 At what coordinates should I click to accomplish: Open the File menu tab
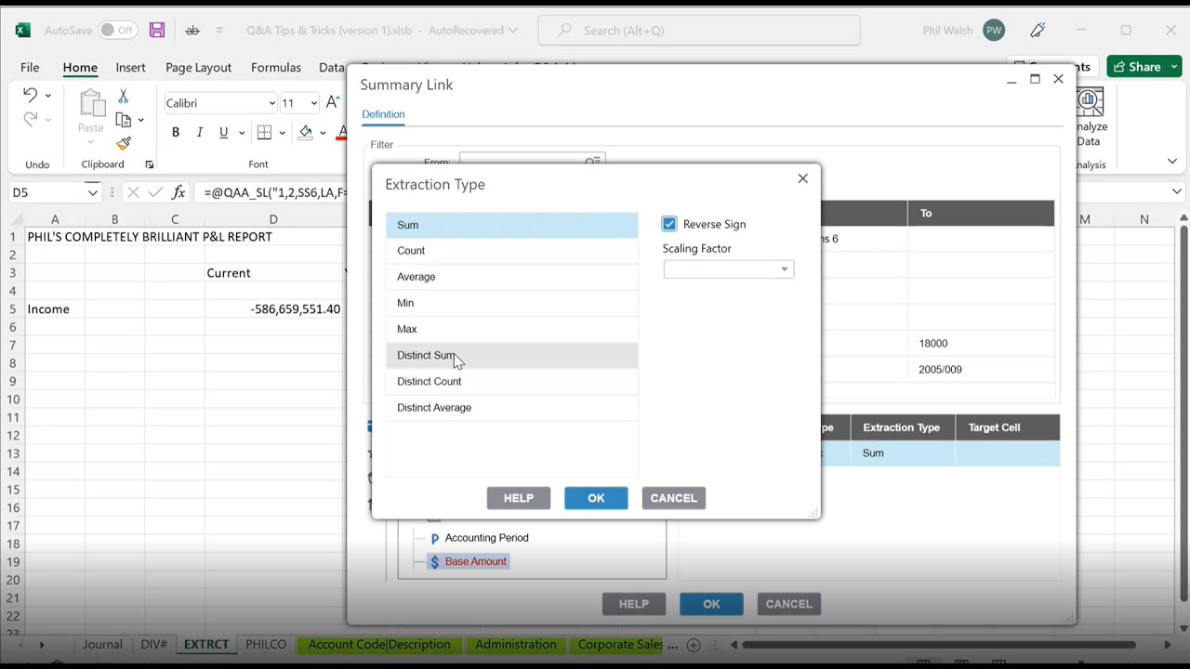point(30,67)
